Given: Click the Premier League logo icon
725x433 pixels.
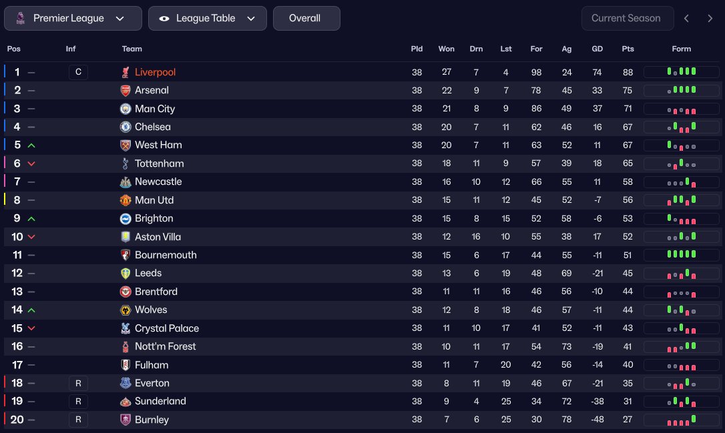Looking at the screenshot, I should pos(19,19).
